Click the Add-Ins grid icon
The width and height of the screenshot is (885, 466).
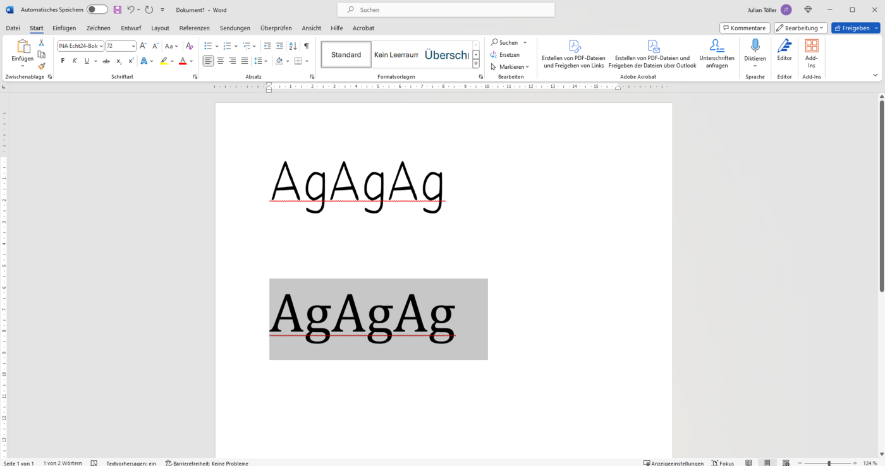(x=812, y=45)
